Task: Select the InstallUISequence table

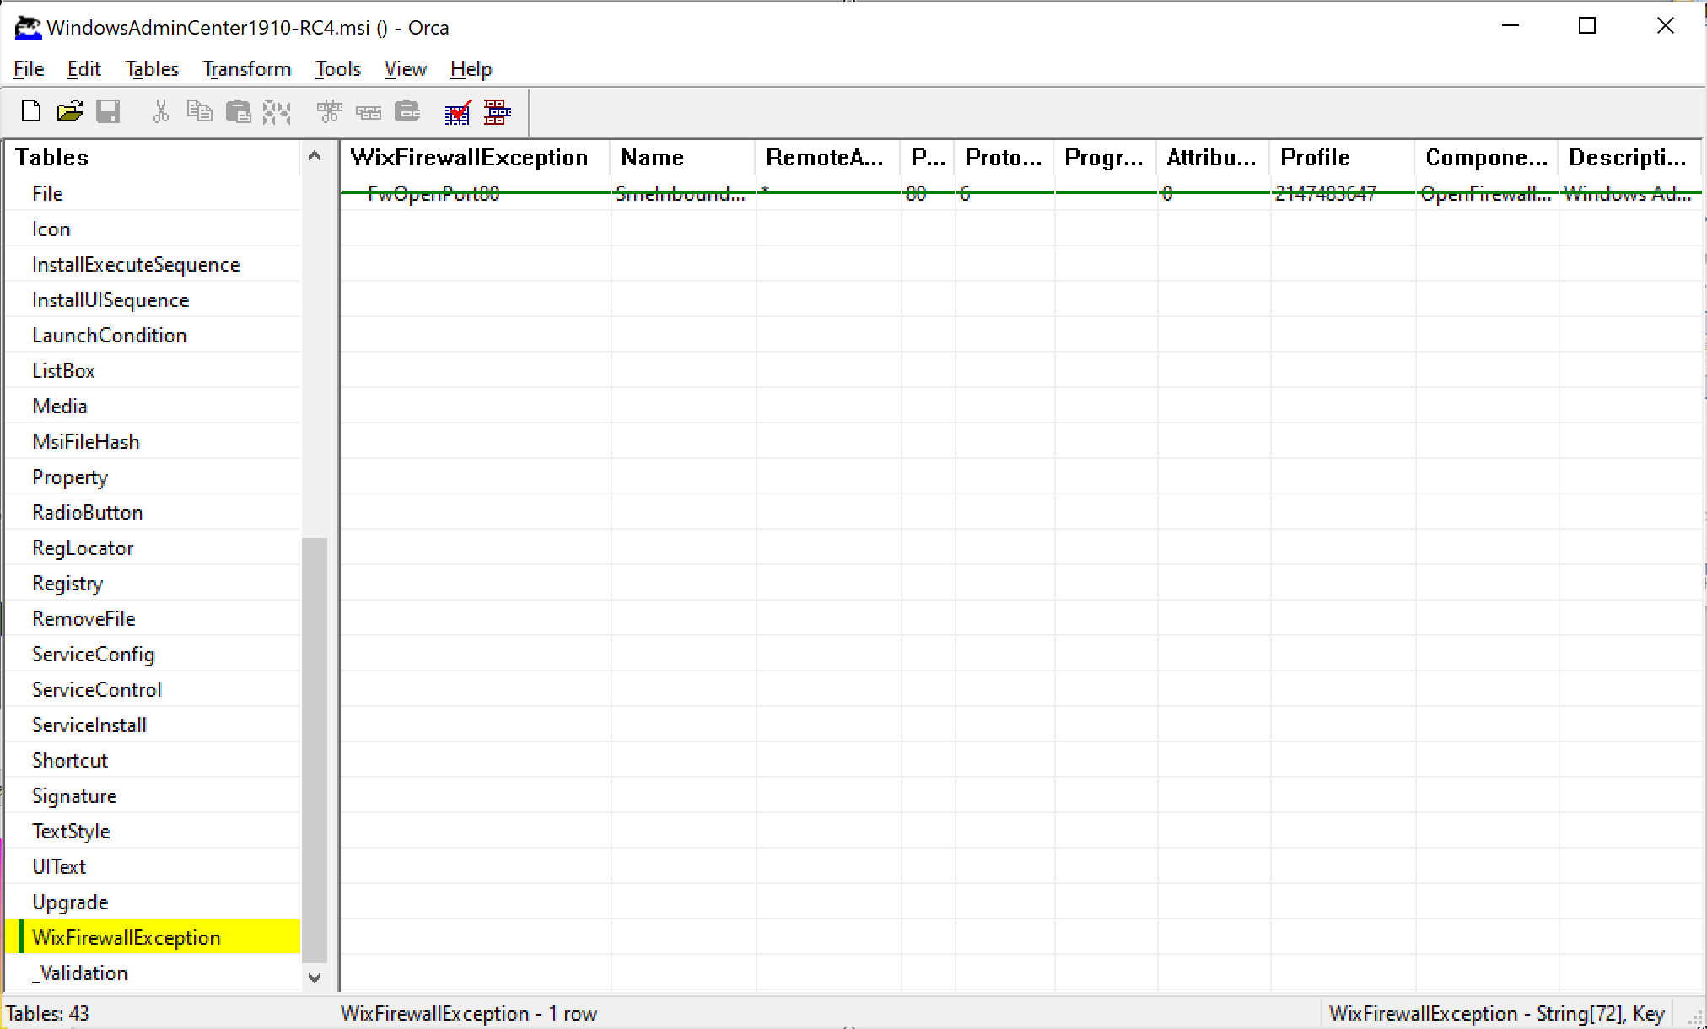Action: [x=153, y=299]
